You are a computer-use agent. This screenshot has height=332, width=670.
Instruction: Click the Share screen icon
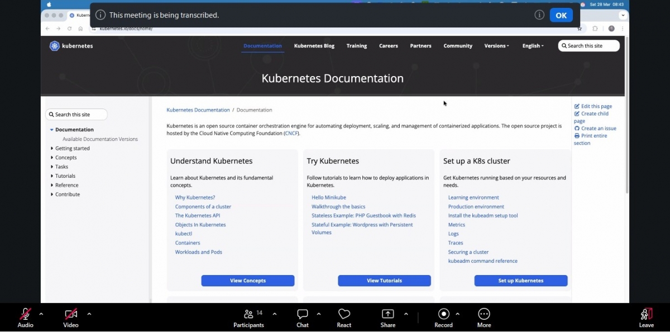point(387,314)
